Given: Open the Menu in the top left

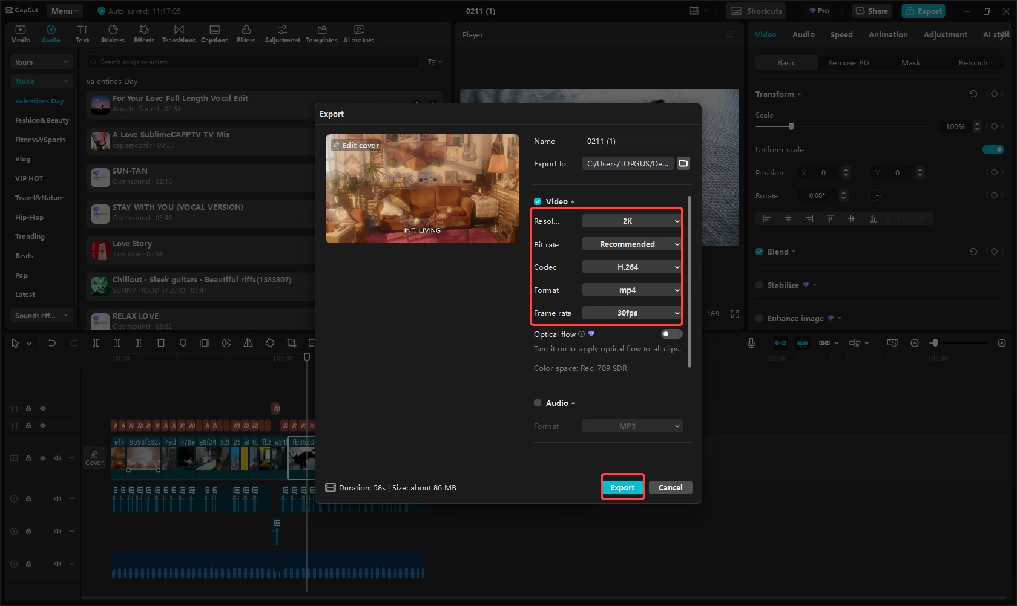Looking at the screenshot, I should [64, 10].
